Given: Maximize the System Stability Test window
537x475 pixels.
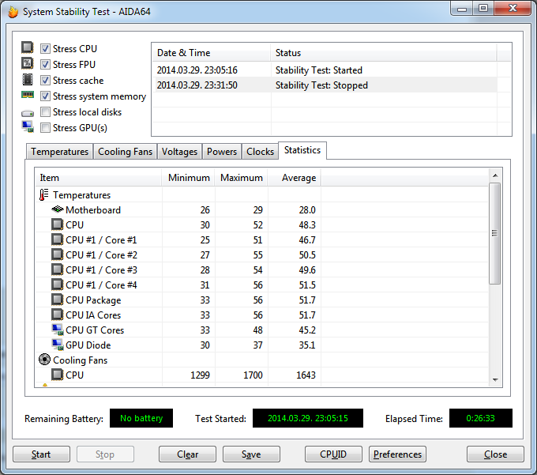Looking at the screenshot, I should (x=483, y=9).
